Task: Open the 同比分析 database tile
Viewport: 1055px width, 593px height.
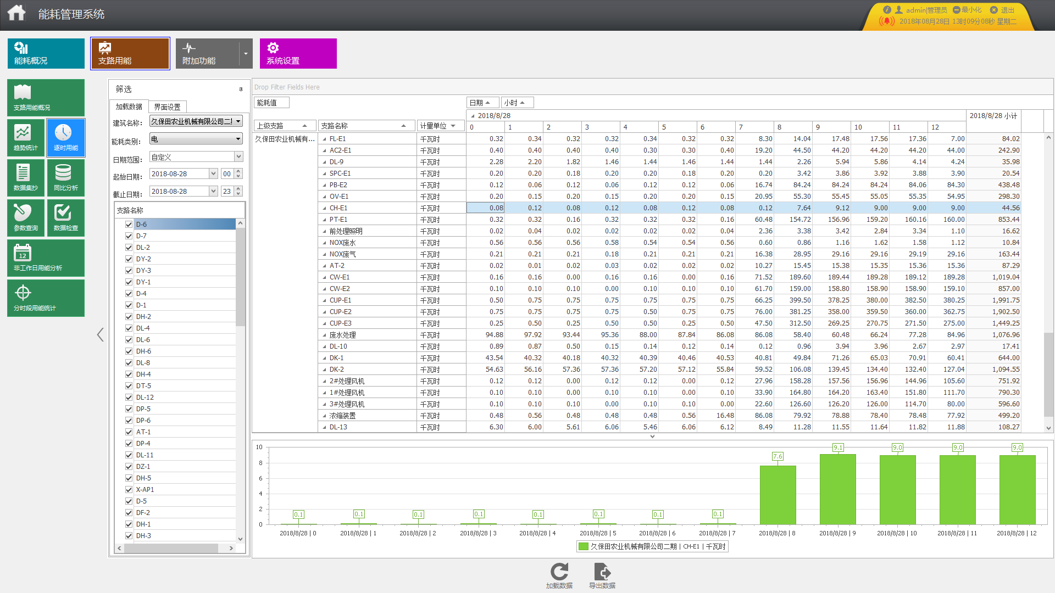Action: click(x=66, y=178)
